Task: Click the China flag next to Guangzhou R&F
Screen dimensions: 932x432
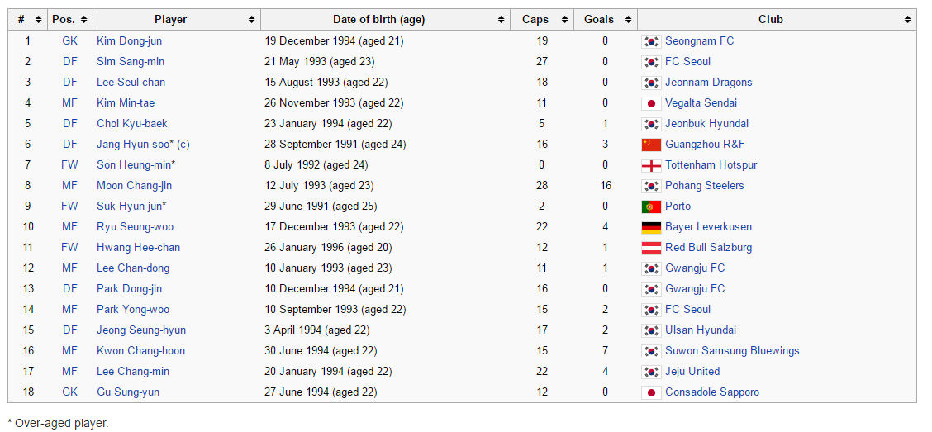Action: 651,145
